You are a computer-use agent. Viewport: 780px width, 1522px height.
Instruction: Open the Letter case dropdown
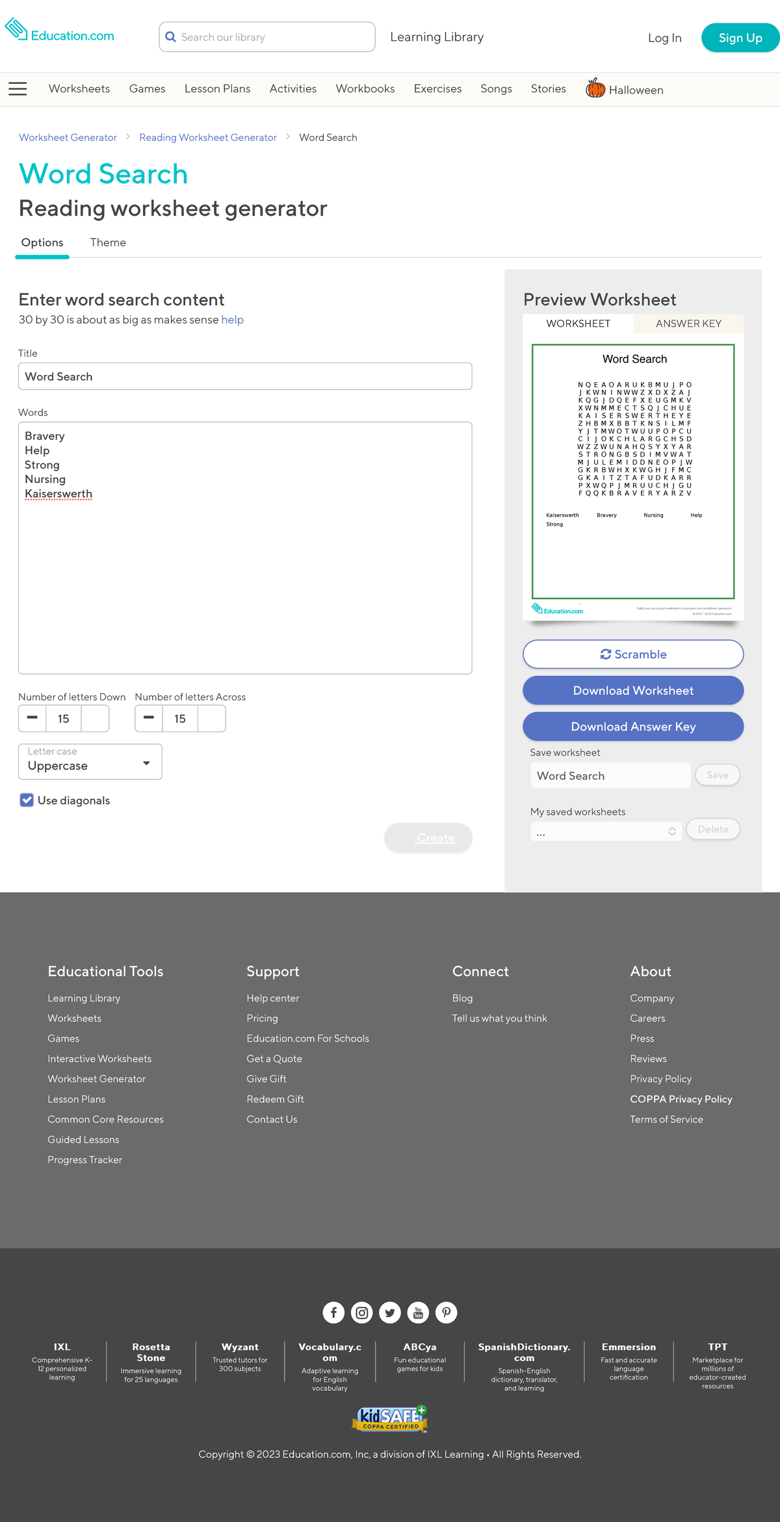90,761
